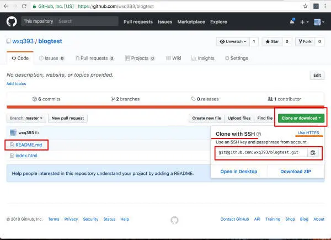Open Explore in the top navigation
This screenshot has width=331, height=240.
(218, 22)
